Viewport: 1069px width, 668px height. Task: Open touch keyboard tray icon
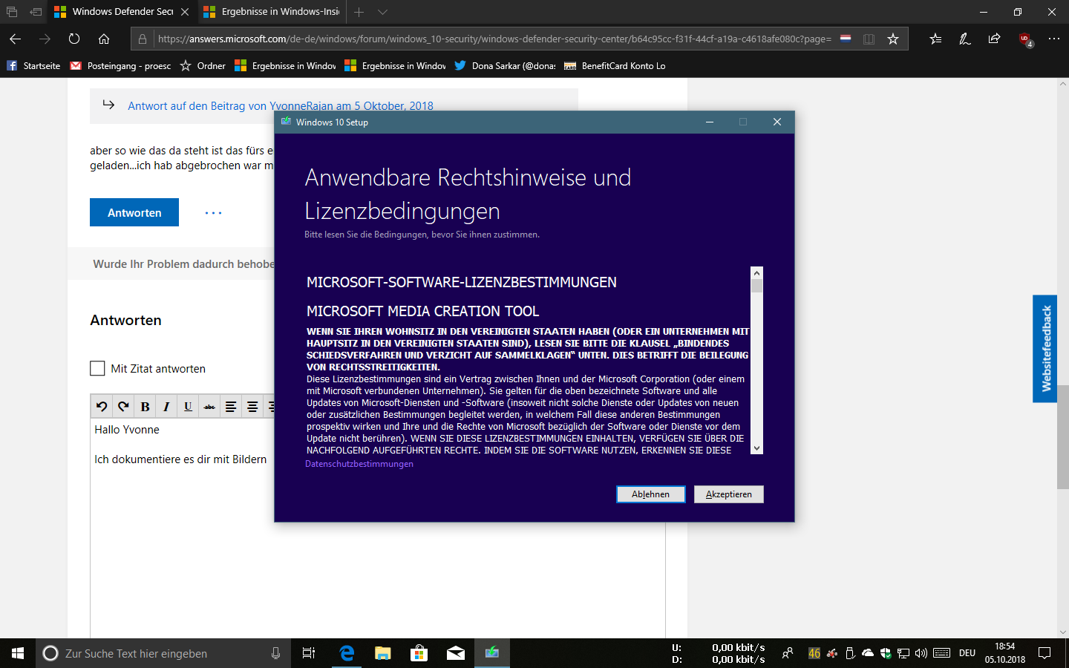(941, 653)
